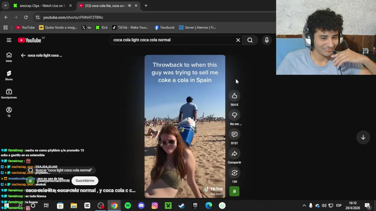Launch Steam from the taskbar
The height and width of the screenshot is (211, 376).
pos(182,206)
